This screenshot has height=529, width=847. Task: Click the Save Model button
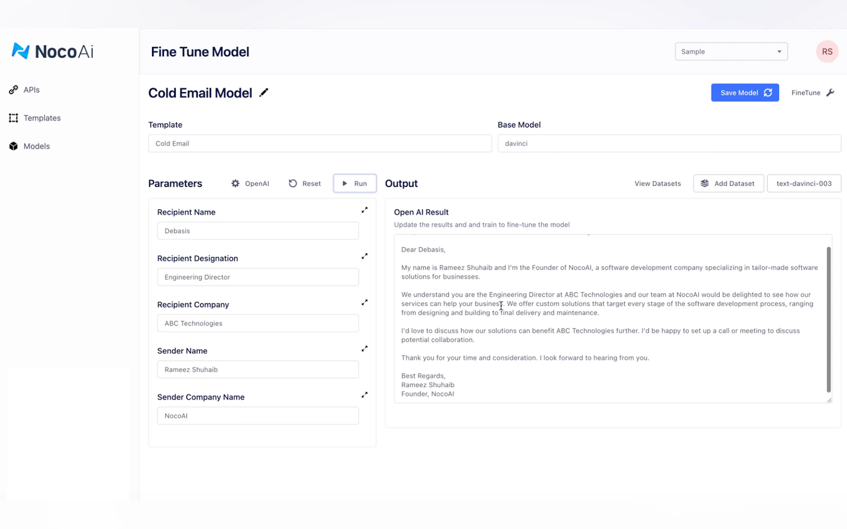coord(745,93)
